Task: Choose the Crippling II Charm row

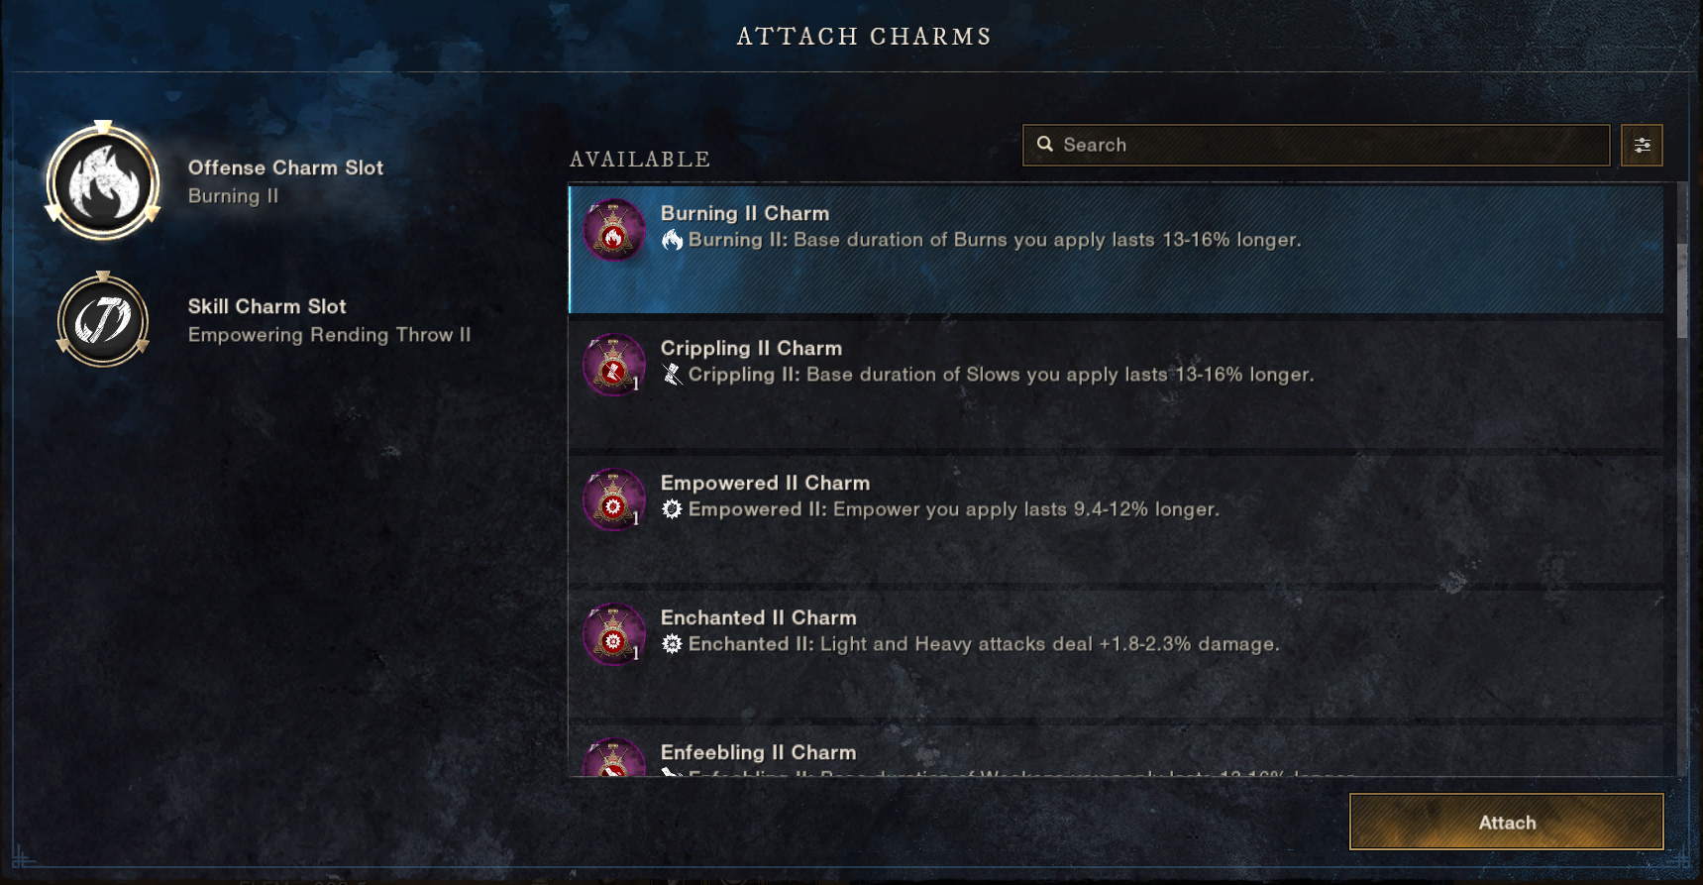Action: point(1116,385)
